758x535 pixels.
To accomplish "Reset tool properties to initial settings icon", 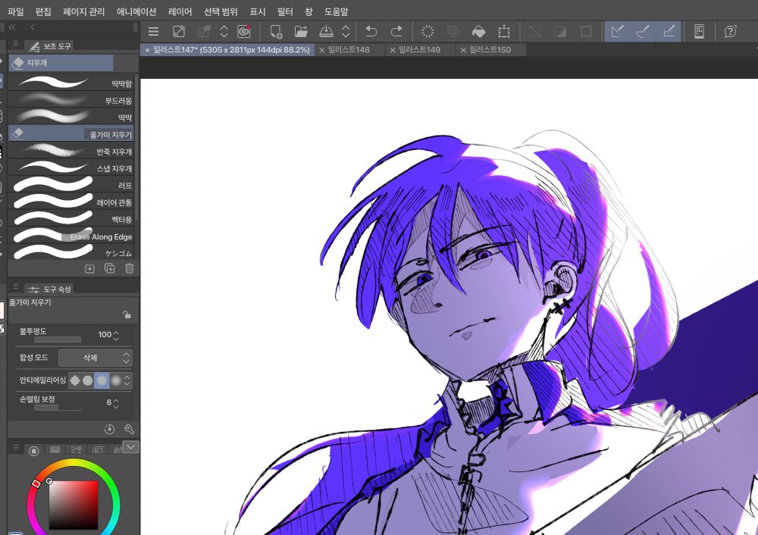I will (110, 429).
